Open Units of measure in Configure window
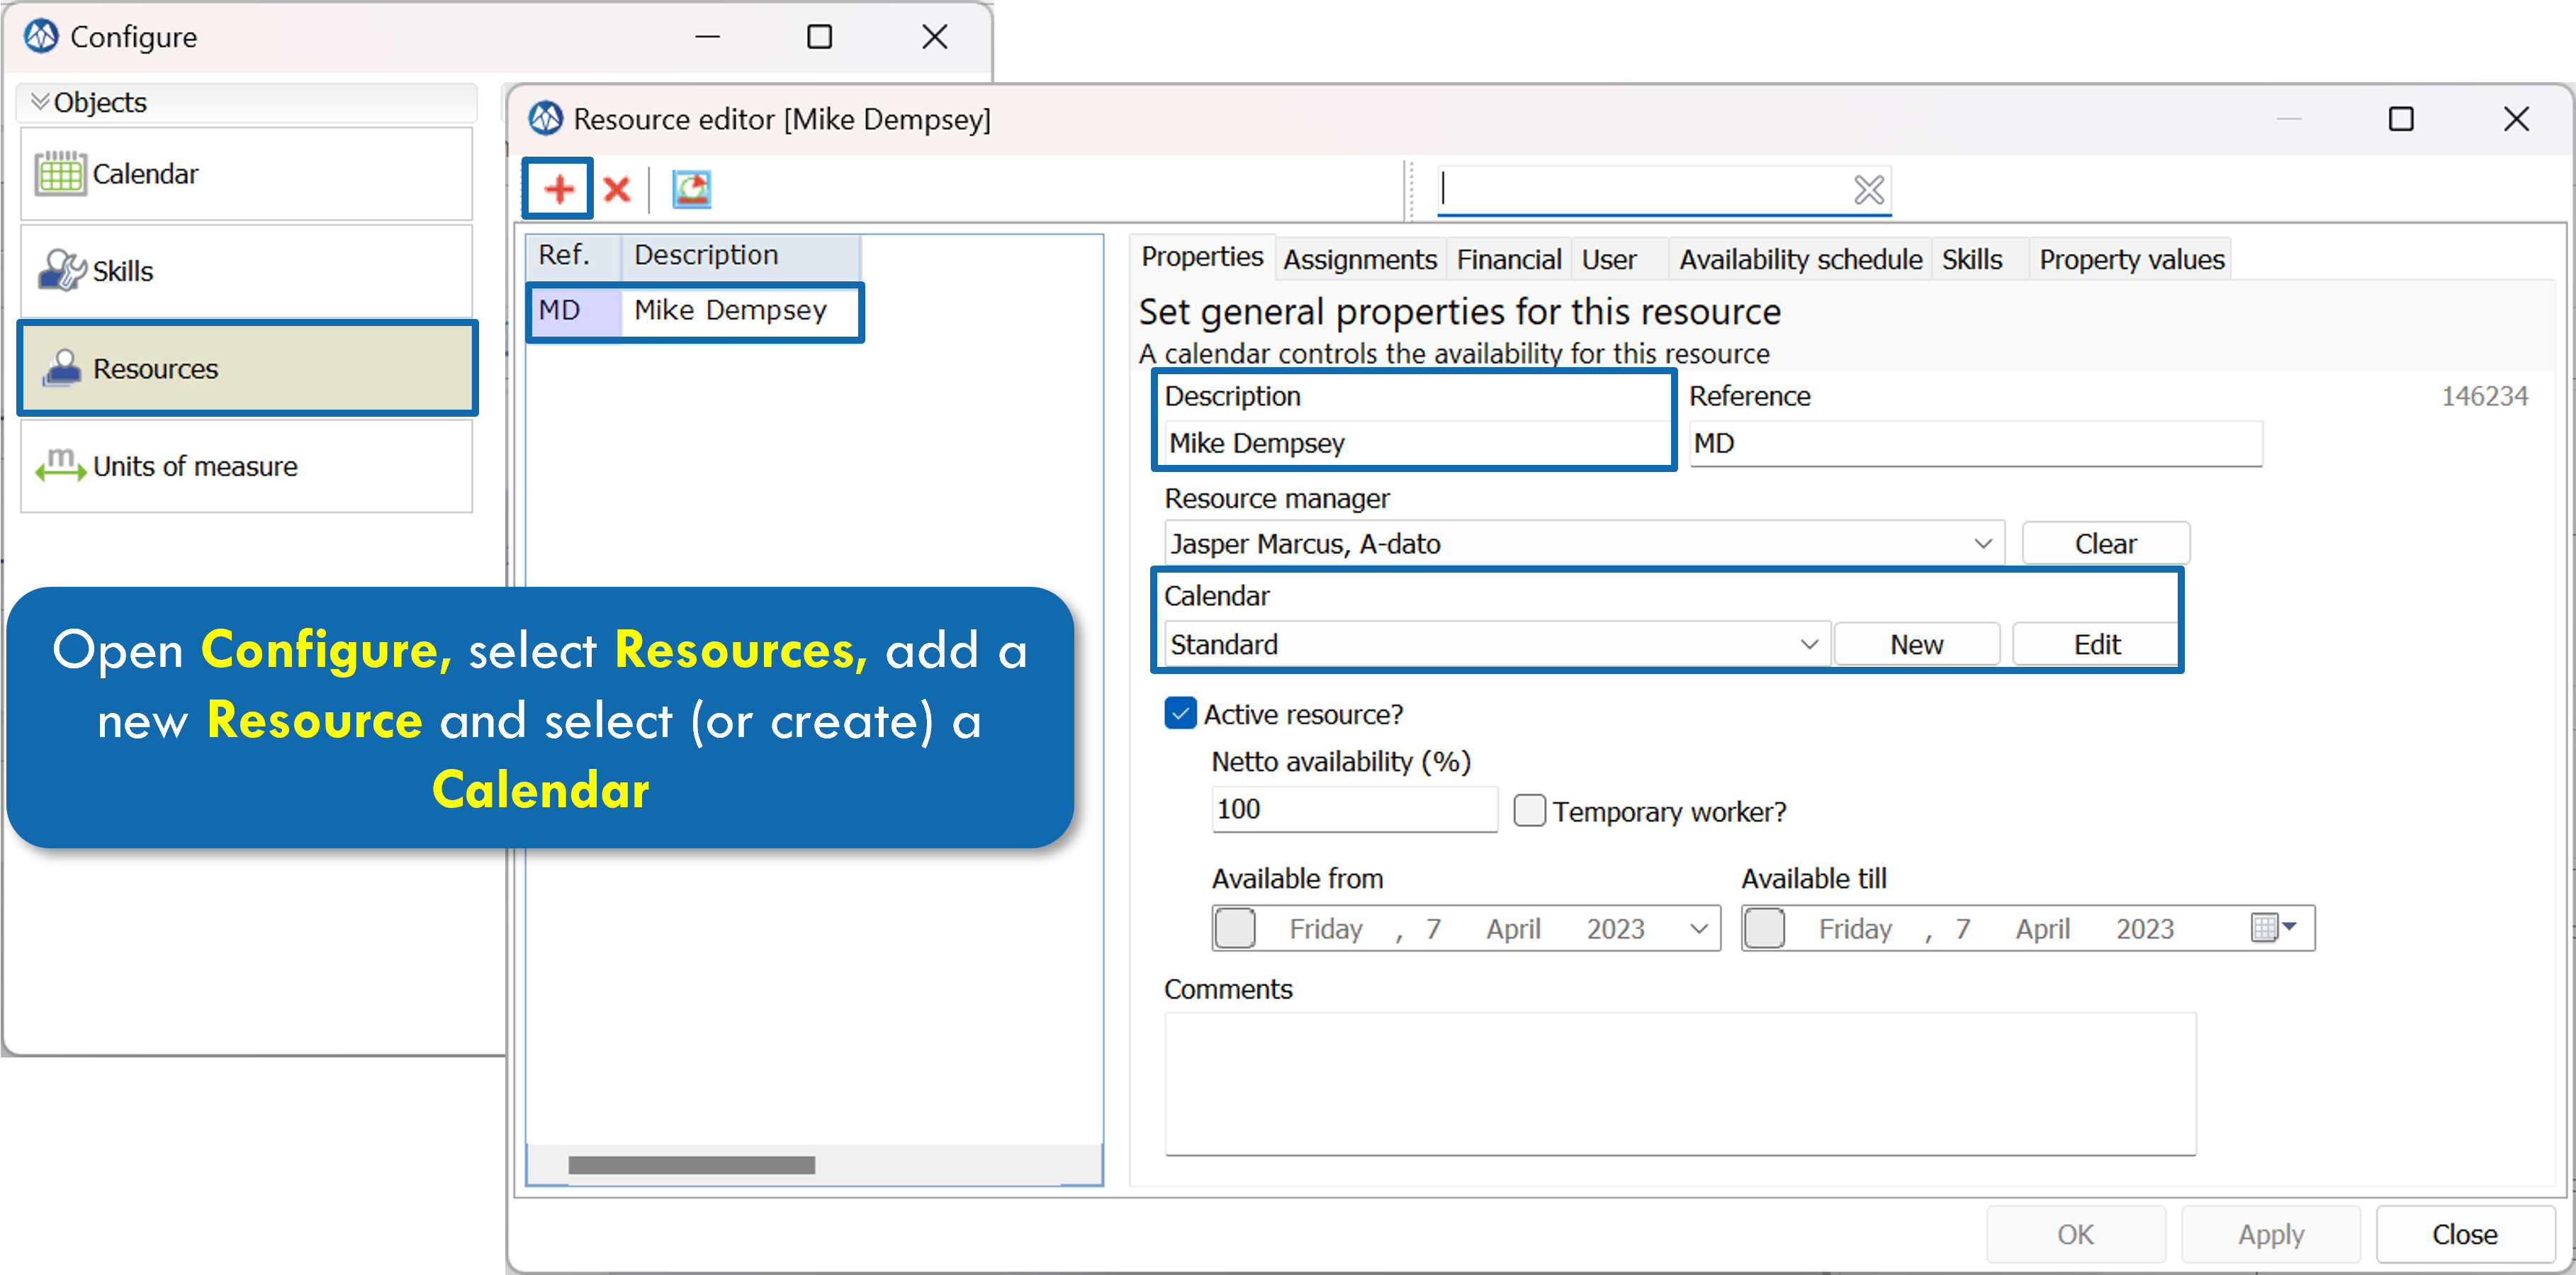 pos(246,466)
